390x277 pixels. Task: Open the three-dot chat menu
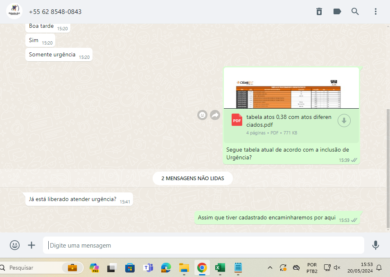(375, 11)
